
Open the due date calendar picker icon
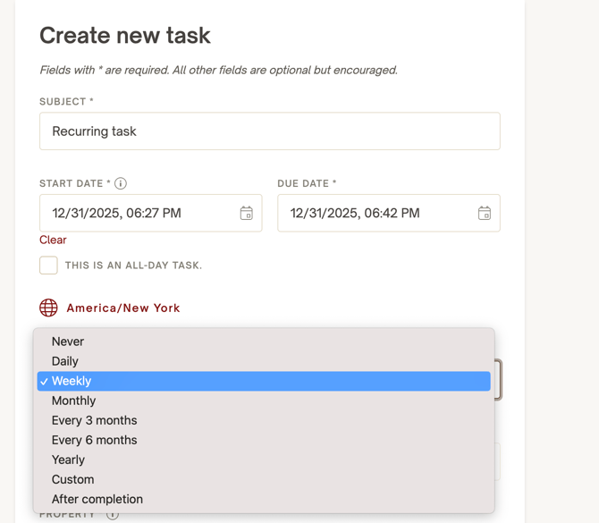484,213
